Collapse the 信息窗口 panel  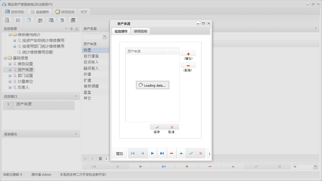click(75, 95)
